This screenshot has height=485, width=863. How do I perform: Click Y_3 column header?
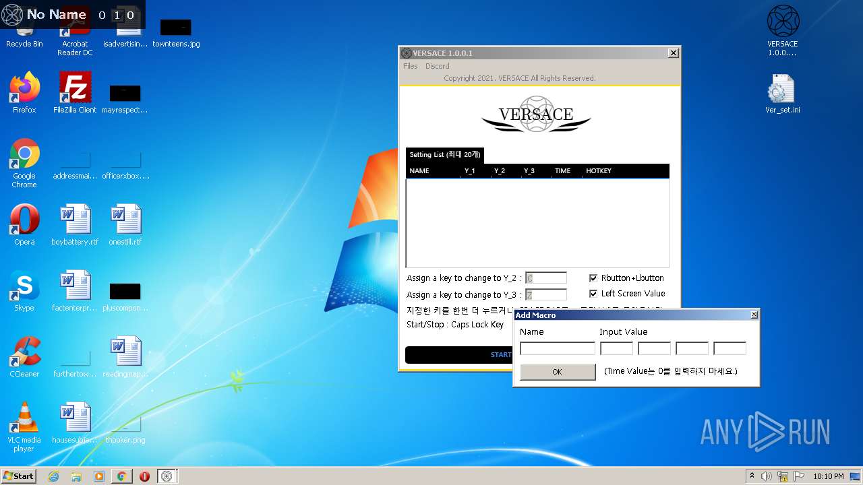click(x=535, y=171)
